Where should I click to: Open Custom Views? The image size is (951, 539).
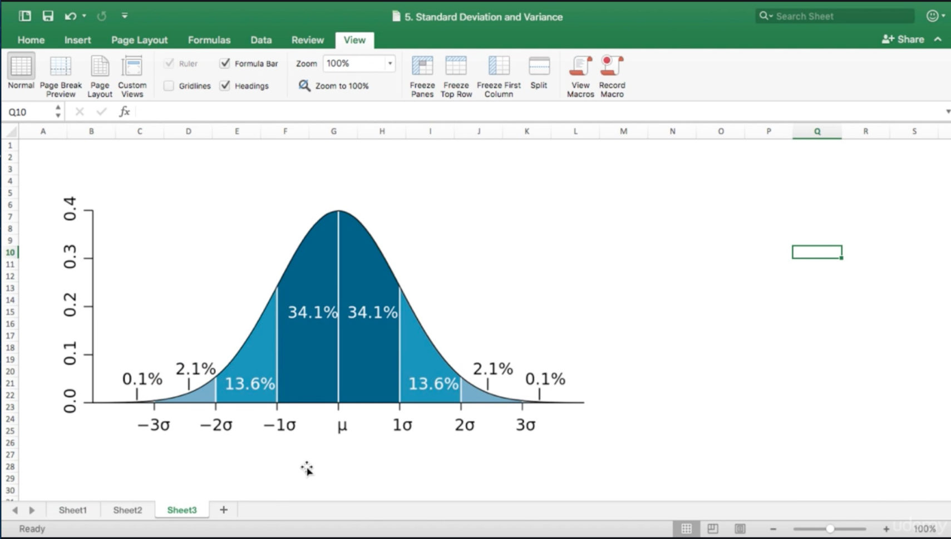click(132, 67)
